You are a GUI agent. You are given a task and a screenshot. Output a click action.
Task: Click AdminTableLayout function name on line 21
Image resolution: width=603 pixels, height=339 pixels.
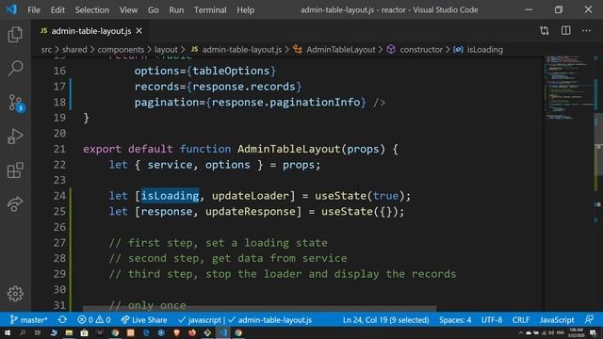pos(288,149)
